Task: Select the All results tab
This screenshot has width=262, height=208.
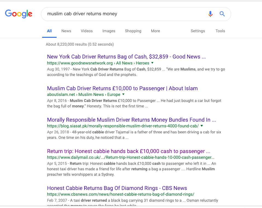Action: (49, 31)
